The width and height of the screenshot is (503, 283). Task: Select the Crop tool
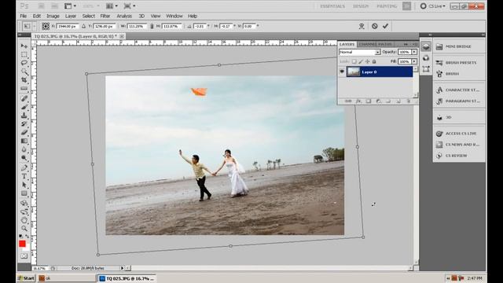click(24, 79)
